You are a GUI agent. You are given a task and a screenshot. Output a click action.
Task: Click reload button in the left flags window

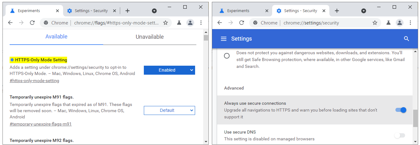tap(32, 23)
